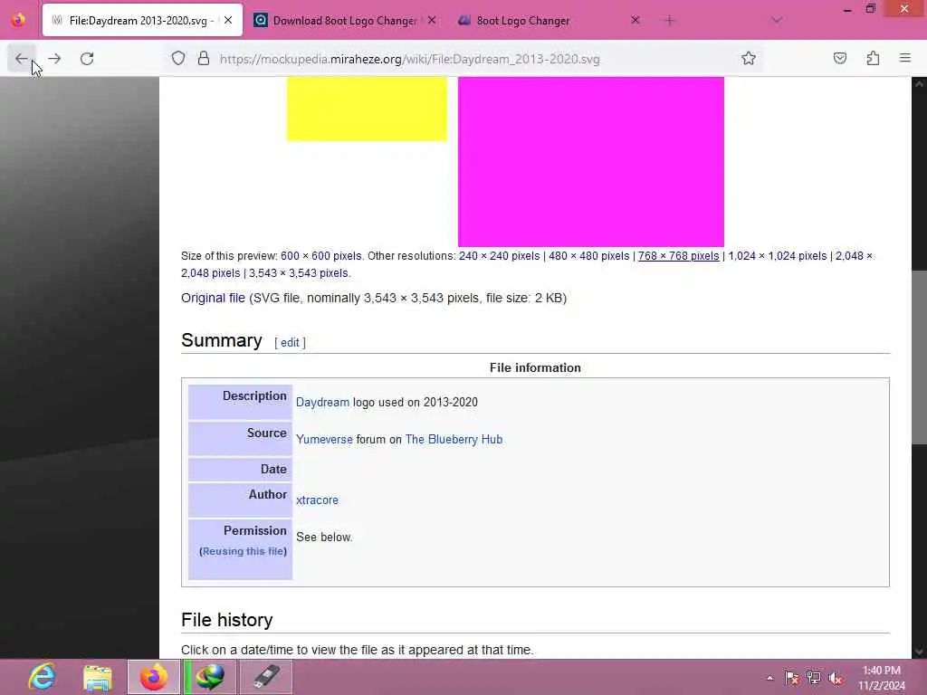This screenshot has height=695, width=927.
Task: Click the Summary section heading
Action: pos(222,340)
